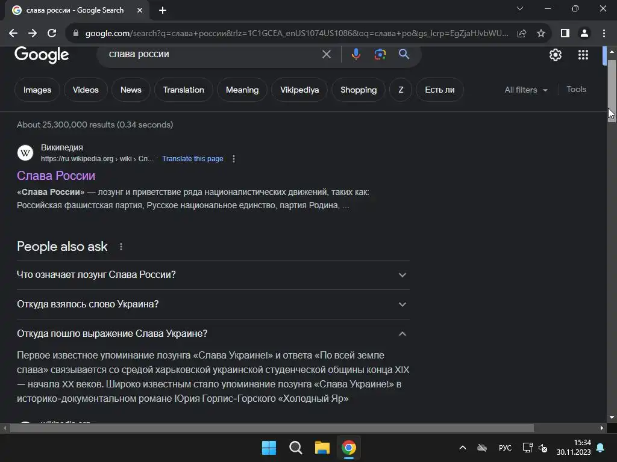617x462 pixels.
Task: Open the search Tools
Action: (x=576, y=90)
